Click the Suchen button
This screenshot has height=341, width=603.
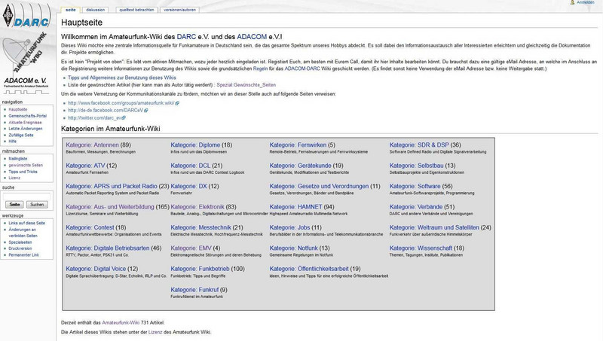[x=37, y=205]
